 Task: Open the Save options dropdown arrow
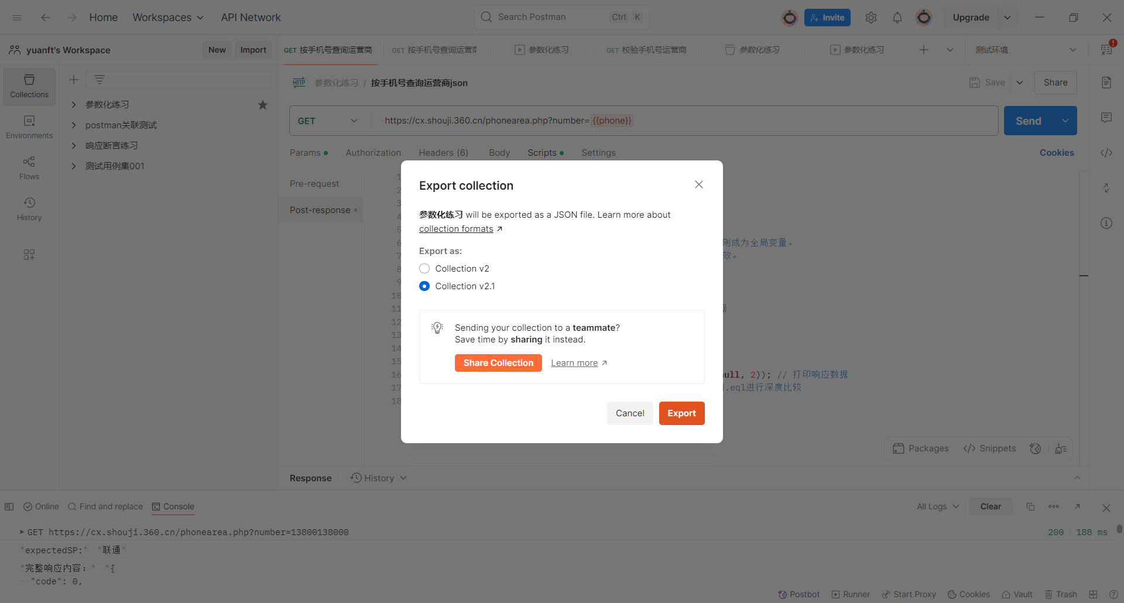pos(1020,83)
